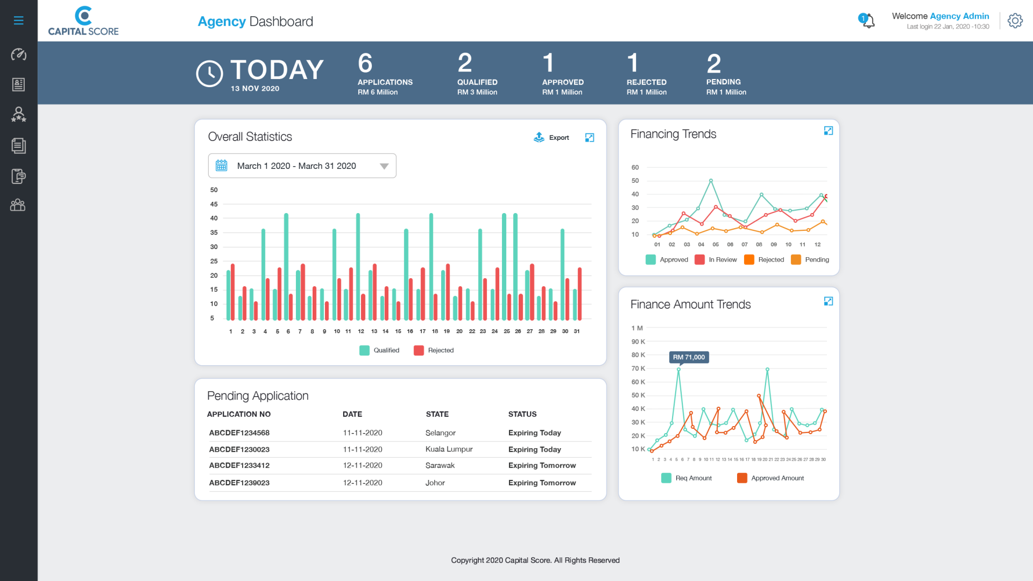Select the user ratings sidebar icon
Image resolution: width=1033 pixels, height=581 pixels.
click(x=18, y=115)
